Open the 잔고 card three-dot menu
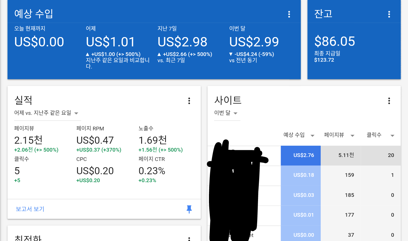Screen dimensions: 408x241 pos(389,14)
